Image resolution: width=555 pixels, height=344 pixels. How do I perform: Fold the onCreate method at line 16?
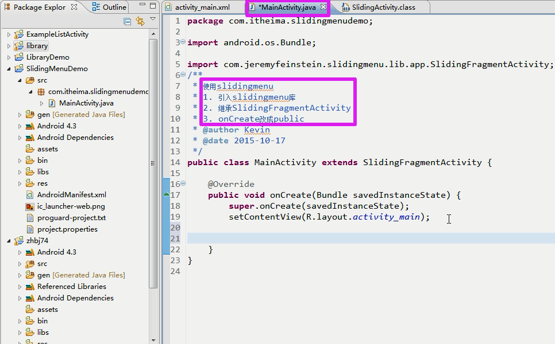(x=183, y=184)
